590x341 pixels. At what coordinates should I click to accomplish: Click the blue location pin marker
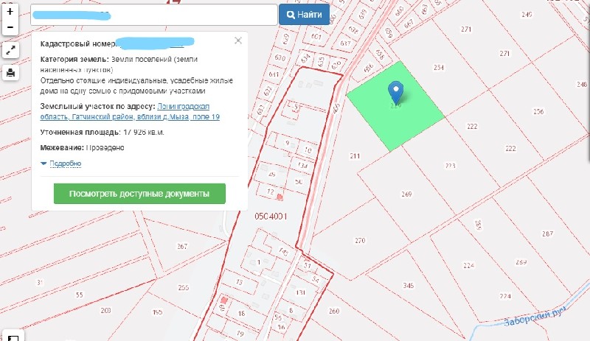396,91
